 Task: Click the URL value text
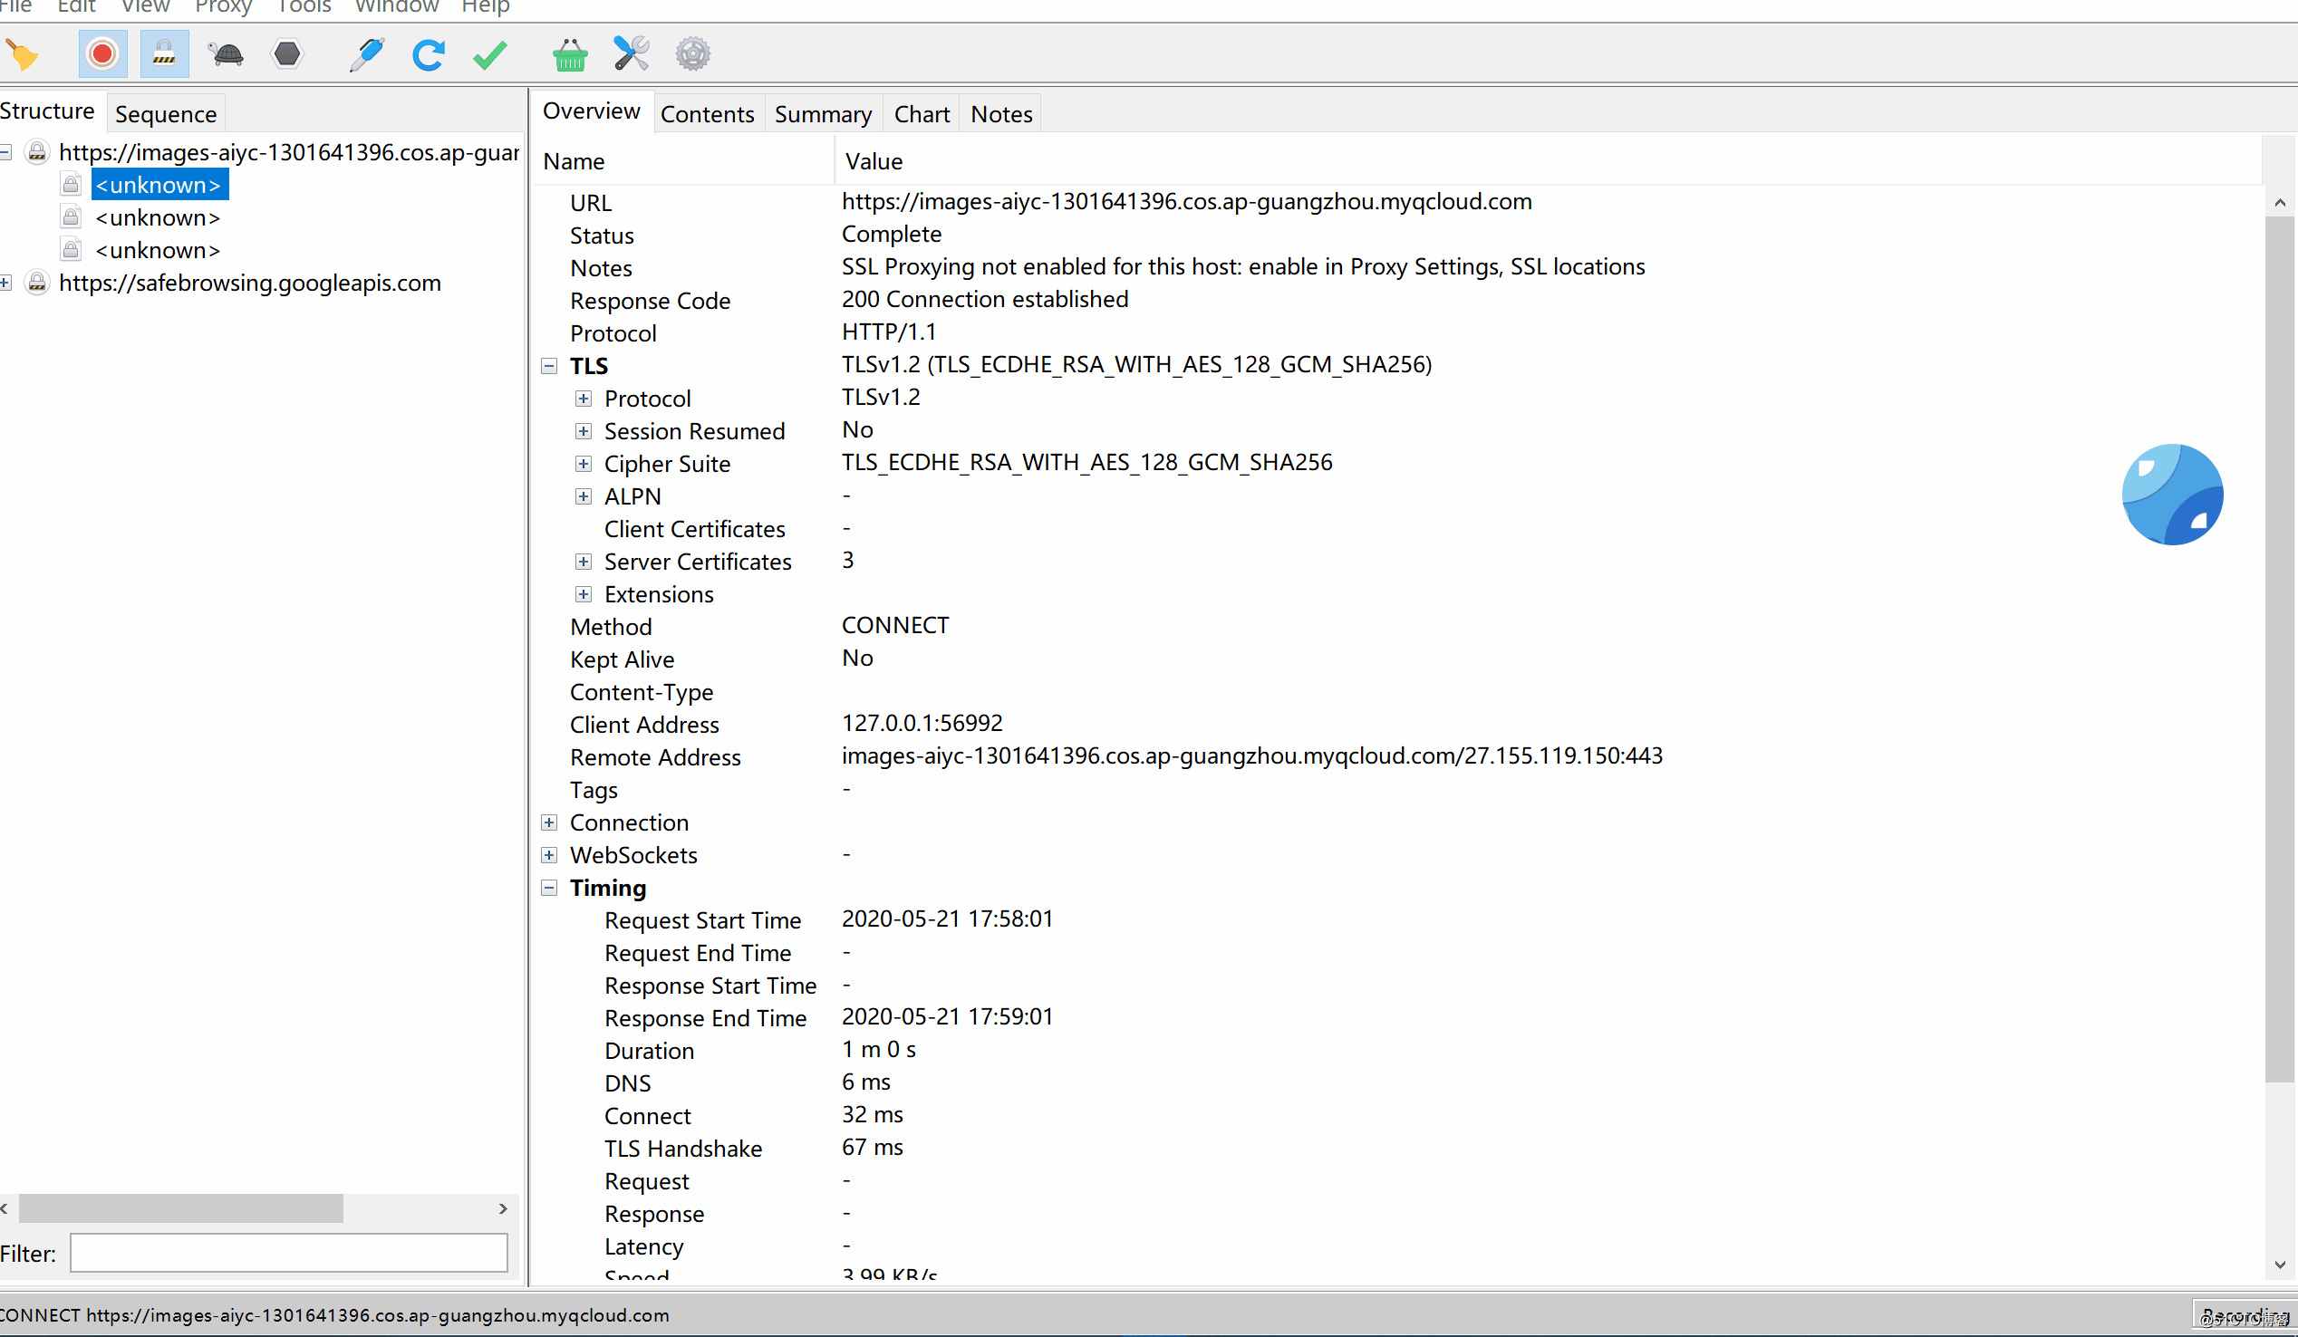[1186, 201]
